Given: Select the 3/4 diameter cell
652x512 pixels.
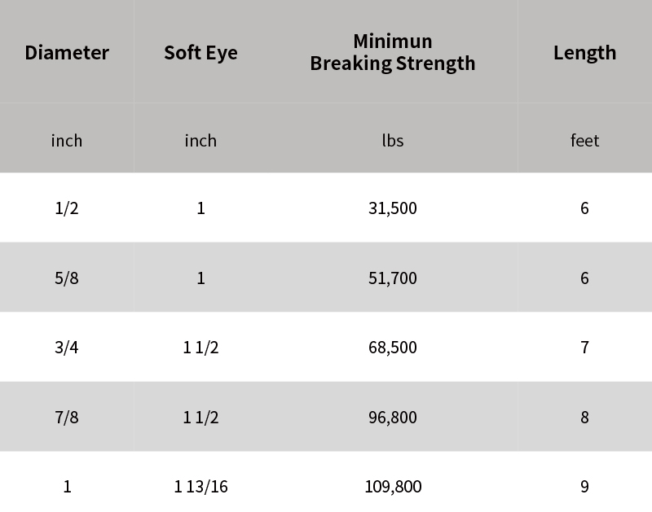Looking at the screenshot, I should pyautogui.click(x=67, y=347).
